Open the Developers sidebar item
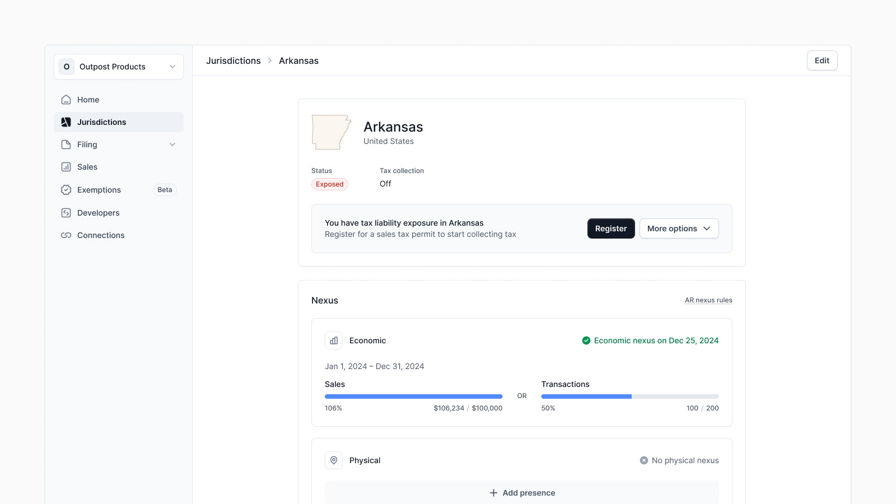896x504 pixels. coord(119,213)
